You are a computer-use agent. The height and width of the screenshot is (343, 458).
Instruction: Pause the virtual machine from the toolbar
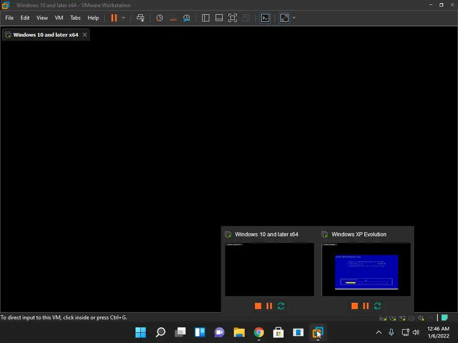click(x=114, y=18)
